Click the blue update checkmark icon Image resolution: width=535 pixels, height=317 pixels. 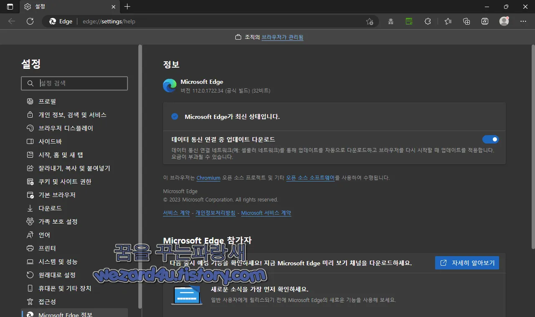click(175, 116)
